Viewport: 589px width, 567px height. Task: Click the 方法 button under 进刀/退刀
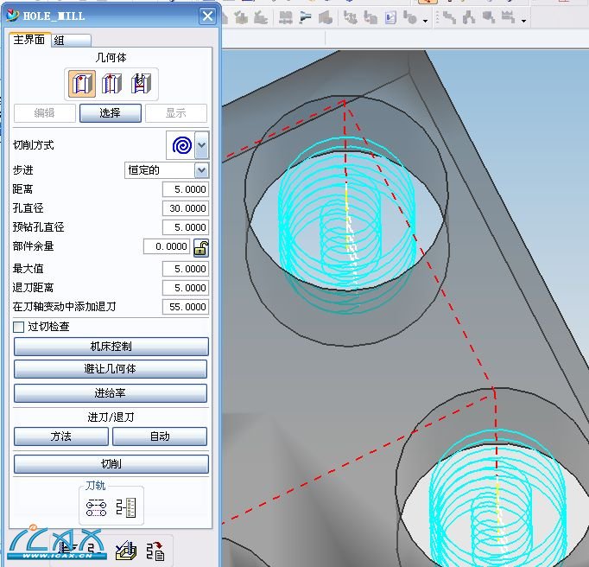click(x=60, y=436)
